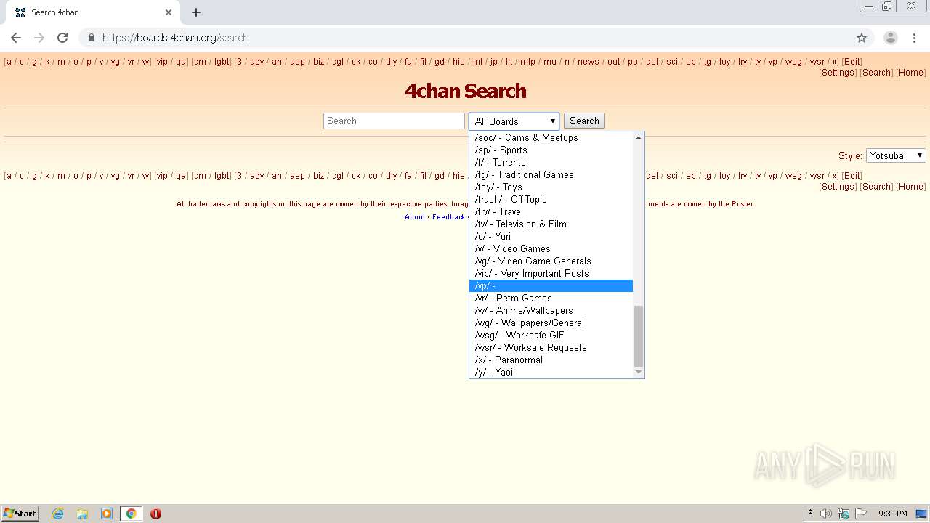Screen dimensions: 930x523
Task: Go forward to next page
Action: pyautogui.click(x=39, y=38)
